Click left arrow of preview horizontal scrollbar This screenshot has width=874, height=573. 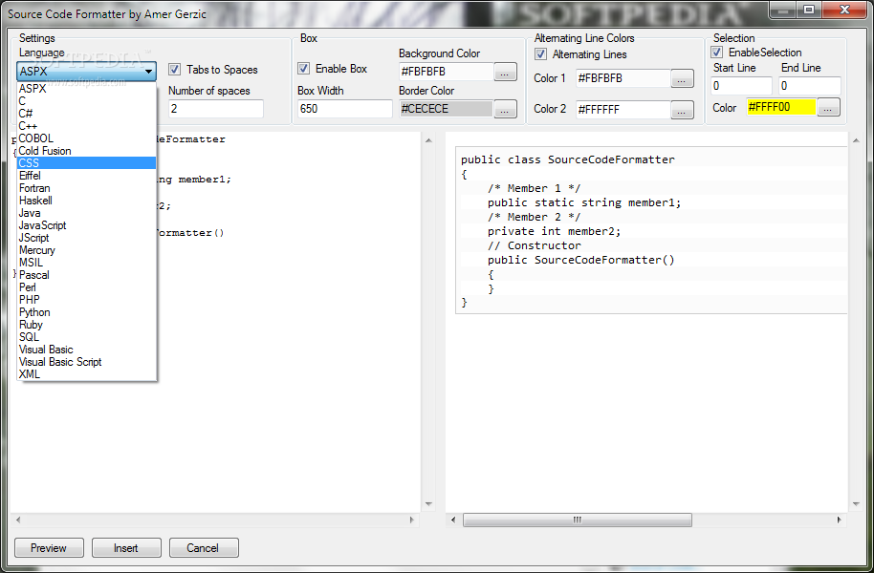(x=452, y=520)
